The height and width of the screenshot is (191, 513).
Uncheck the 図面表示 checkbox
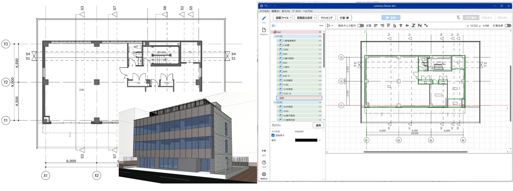click(273, 136)
